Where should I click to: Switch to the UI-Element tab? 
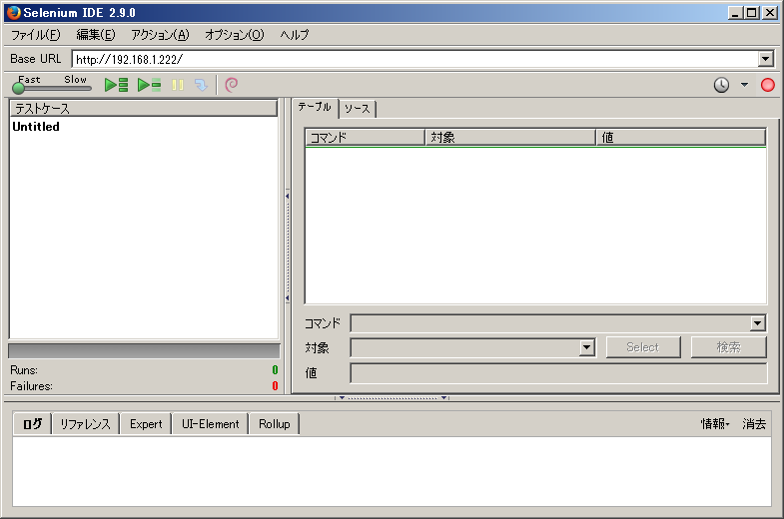tap(211, 424)
